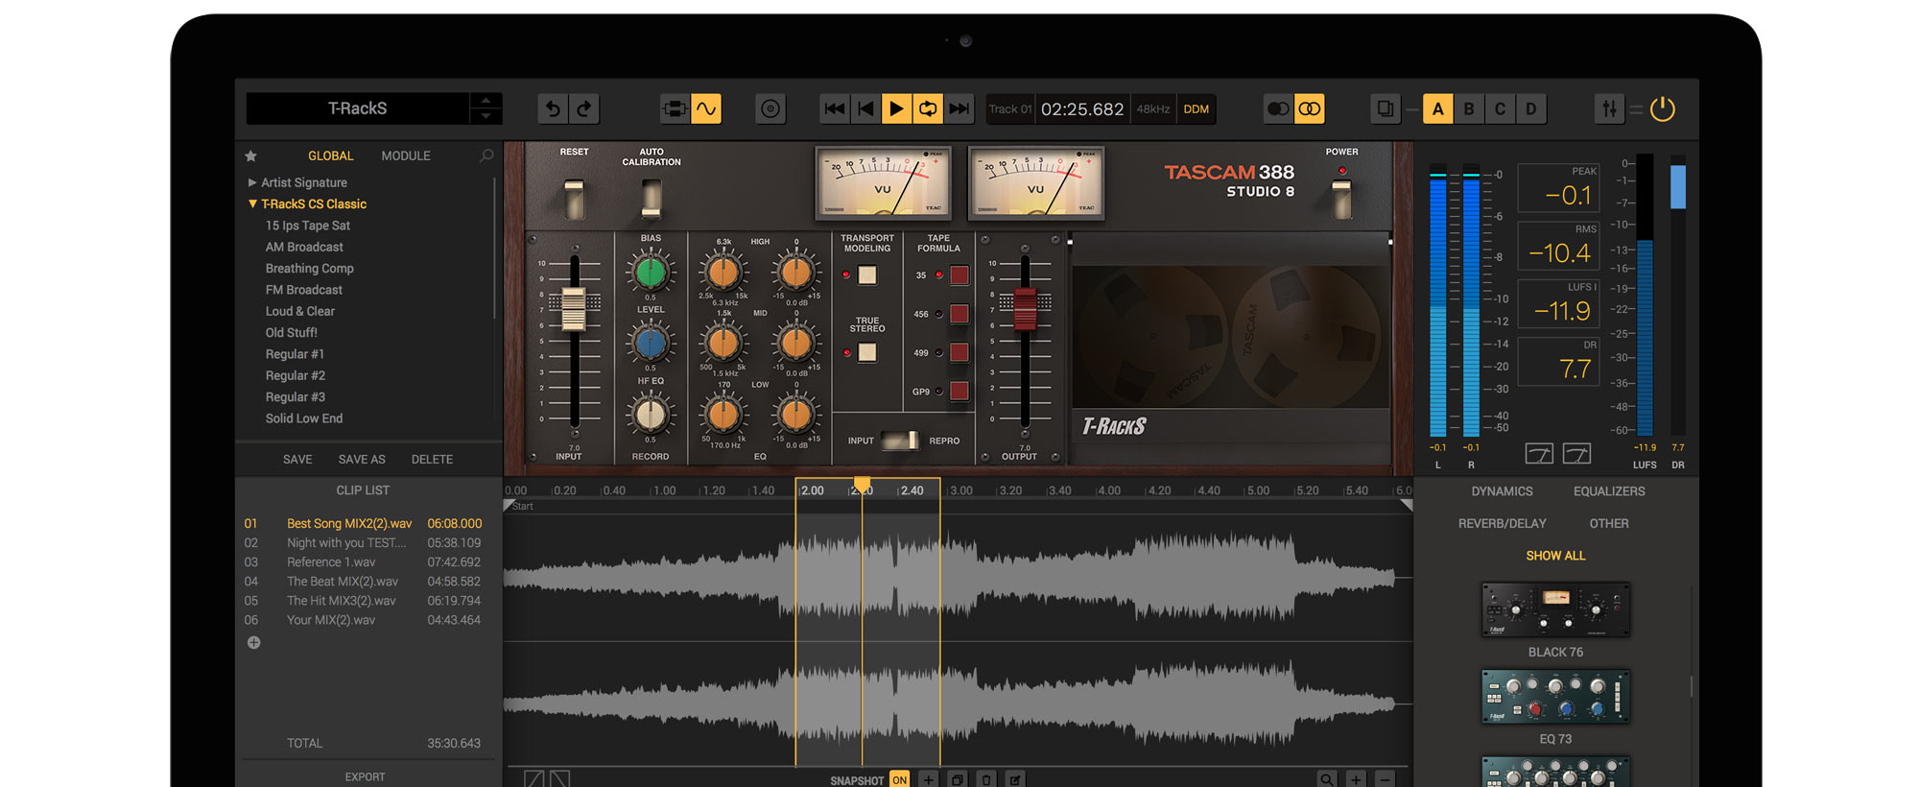Switch to the MODULE tab

[406, 155]
